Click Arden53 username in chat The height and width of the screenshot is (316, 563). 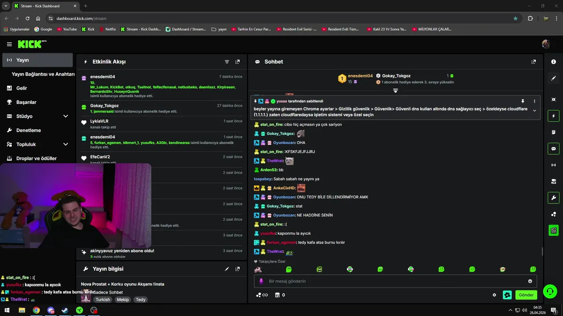coord(269,170)
